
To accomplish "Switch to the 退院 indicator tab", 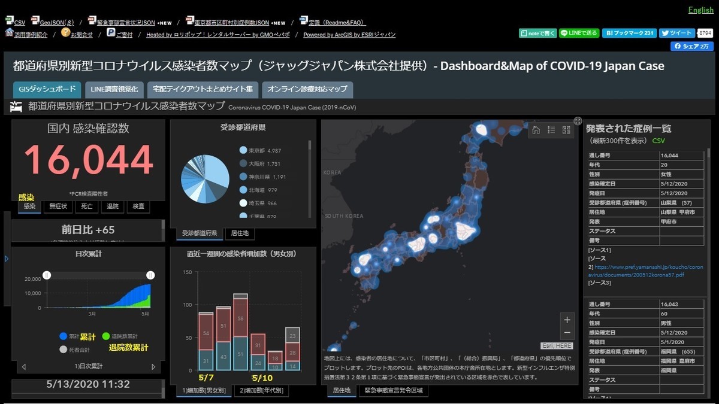I will pos(113,206).
